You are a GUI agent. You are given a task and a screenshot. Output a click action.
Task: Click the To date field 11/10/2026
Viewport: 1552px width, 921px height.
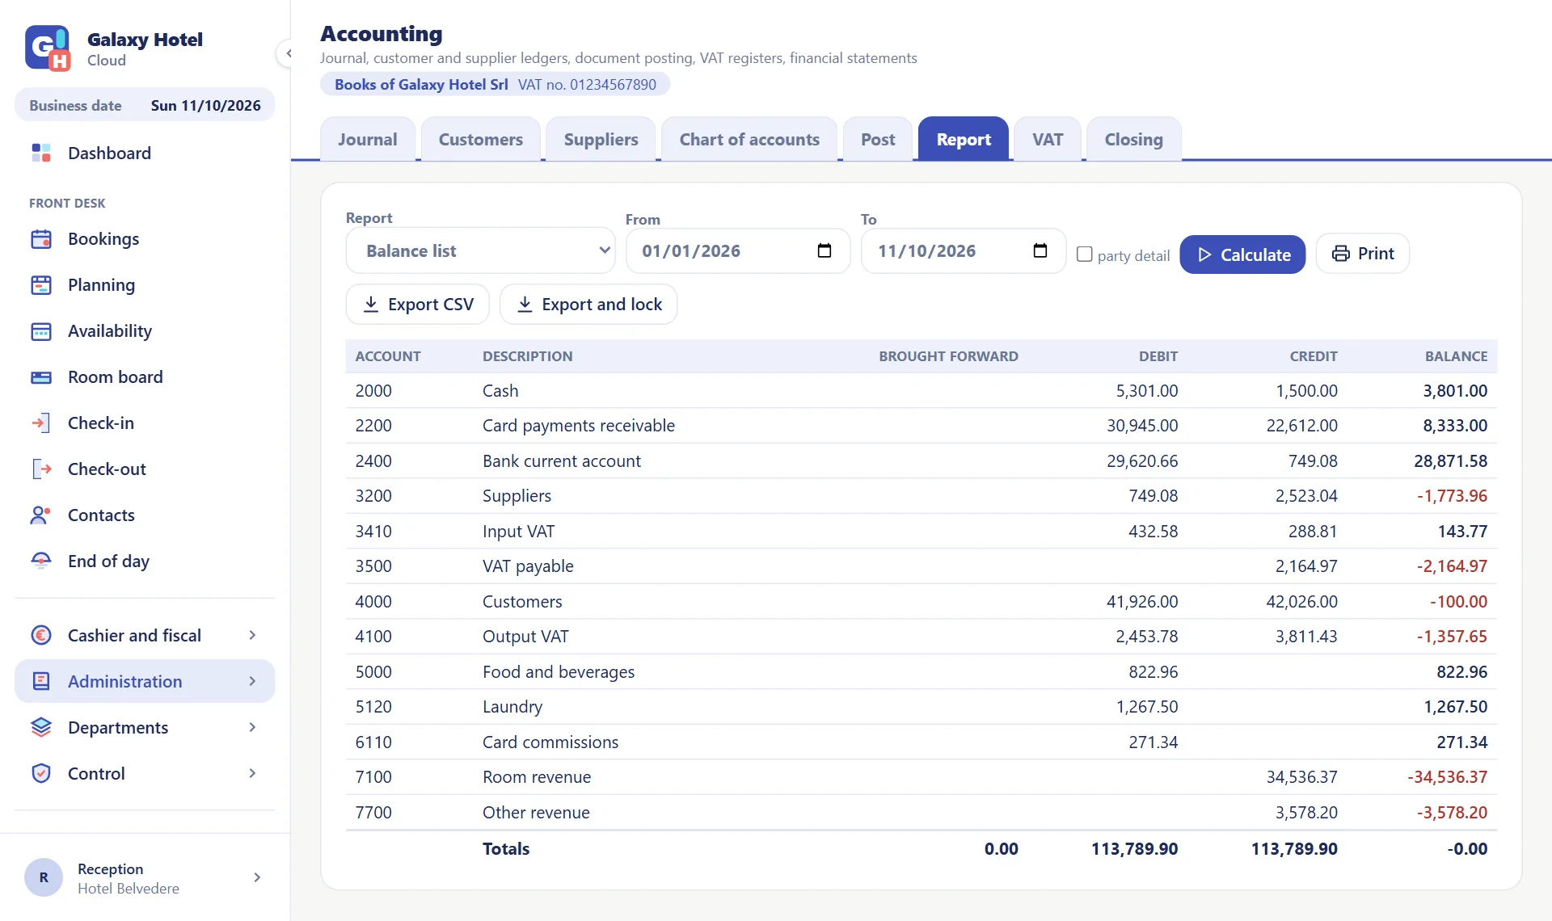point(964,250)
